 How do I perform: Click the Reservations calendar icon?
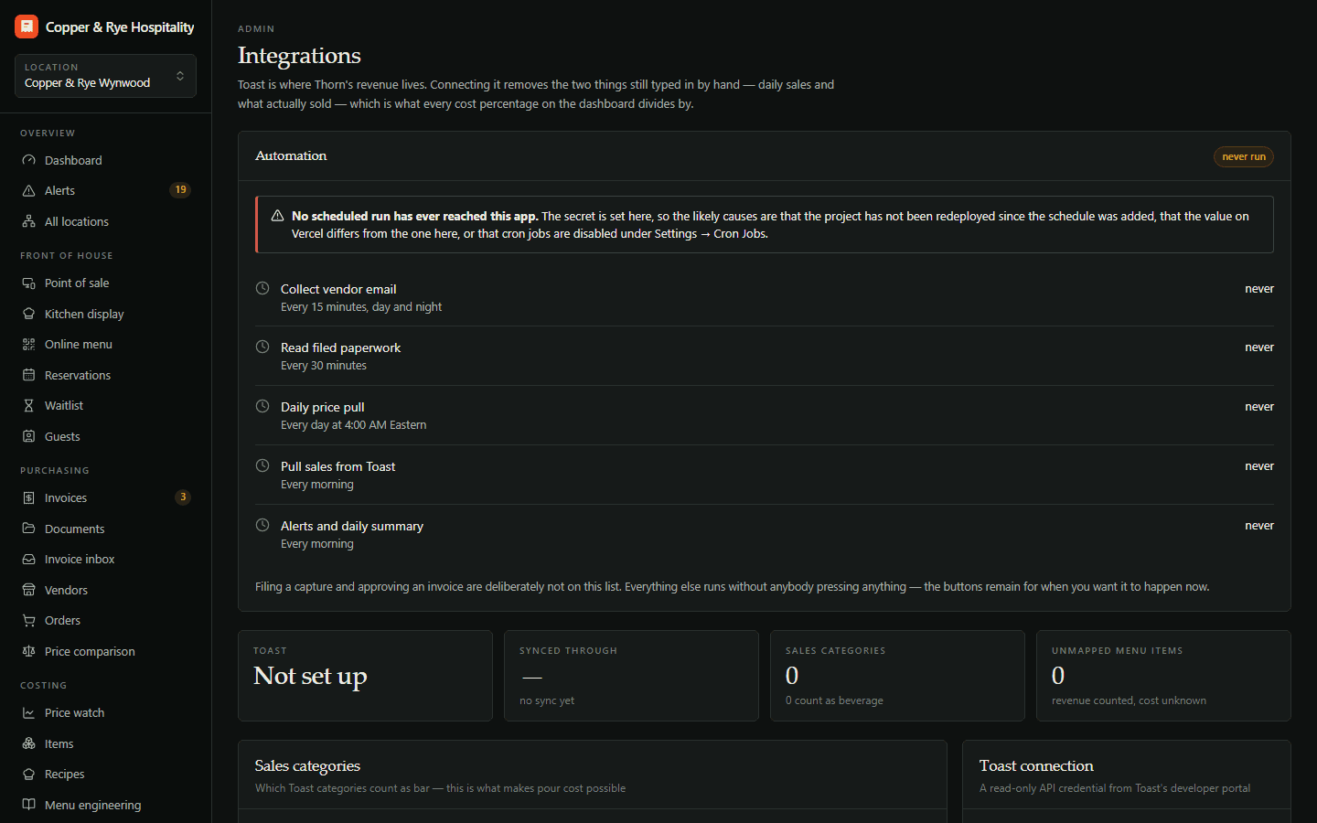(28, 375)
